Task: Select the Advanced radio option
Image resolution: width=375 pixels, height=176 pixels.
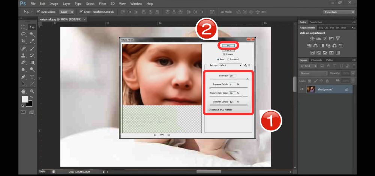Action: [x=228, y=59]
